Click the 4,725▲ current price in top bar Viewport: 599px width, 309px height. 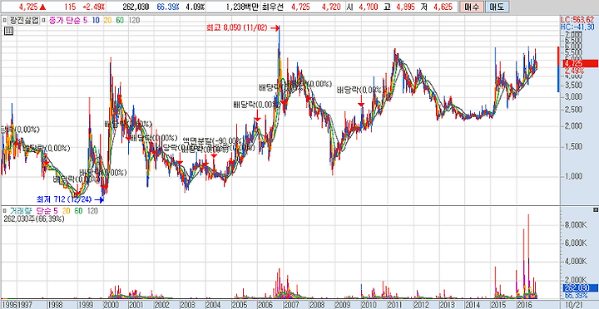tap(32, 7)
